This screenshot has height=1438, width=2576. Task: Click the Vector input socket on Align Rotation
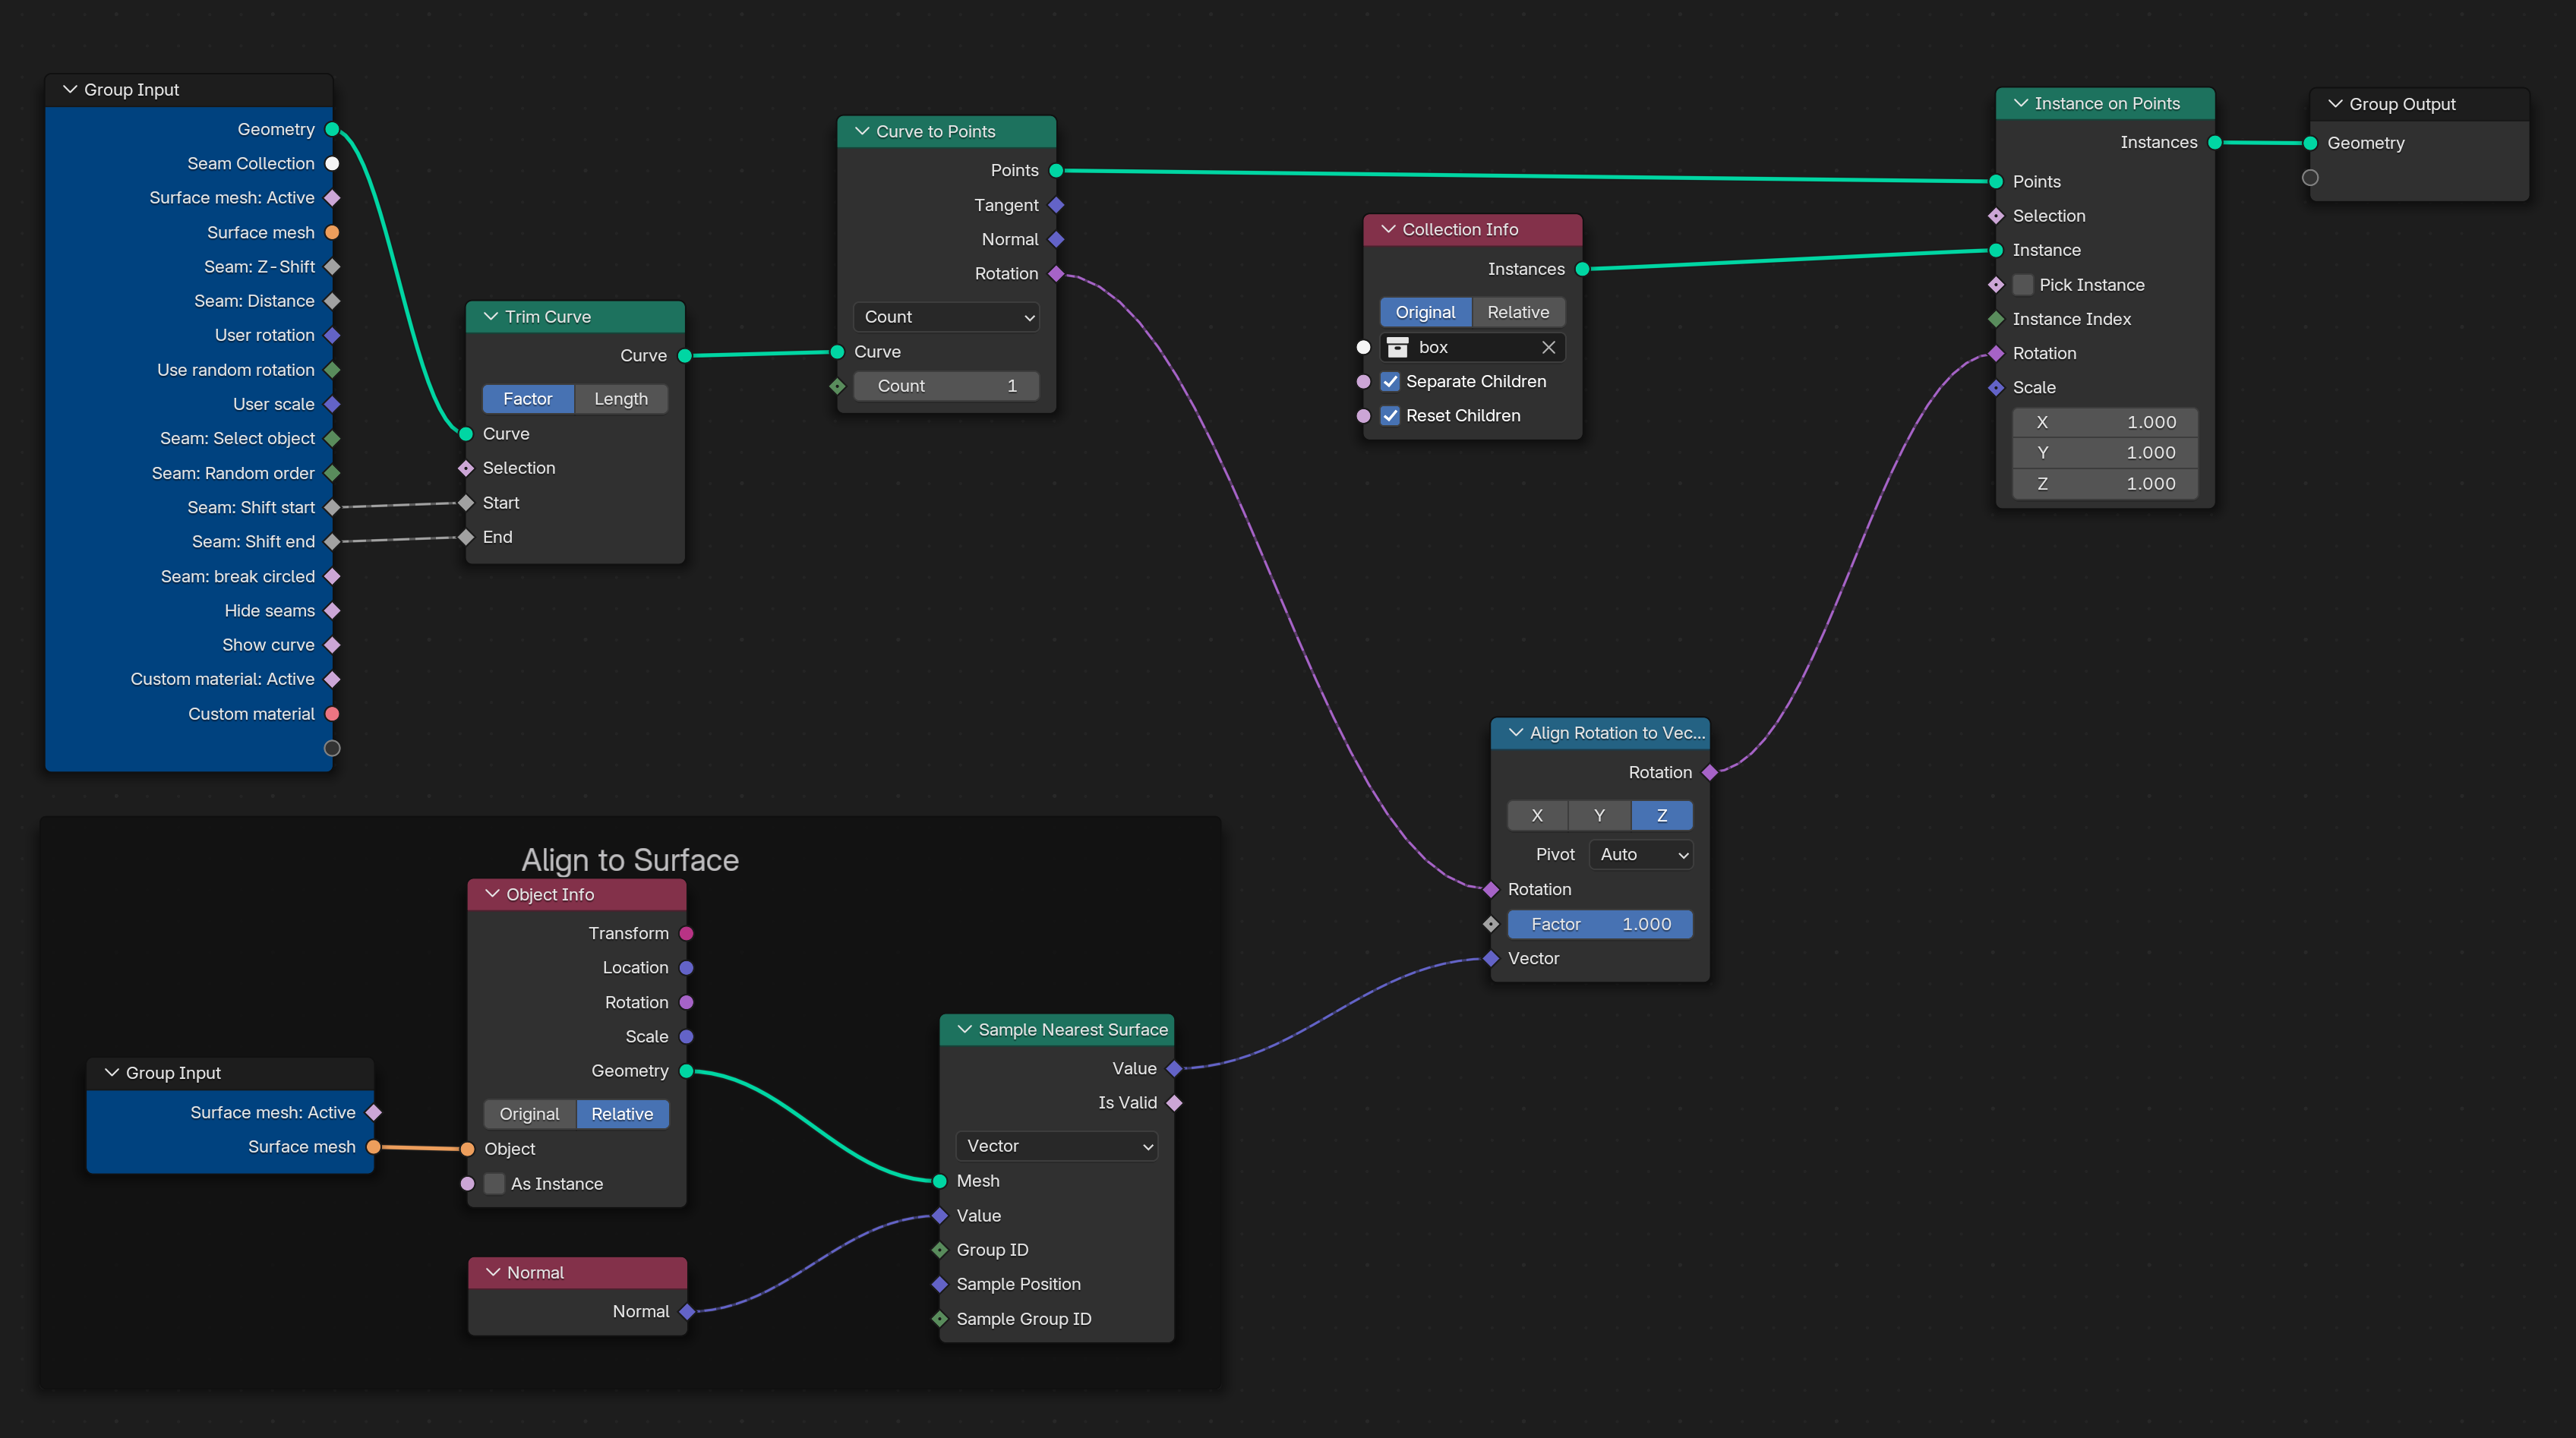tap(1491, 958)
